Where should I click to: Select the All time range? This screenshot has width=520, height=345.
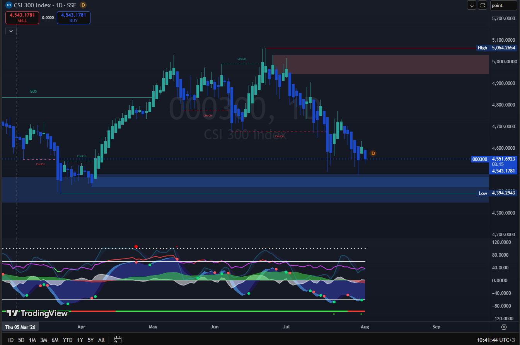(101, 340)
